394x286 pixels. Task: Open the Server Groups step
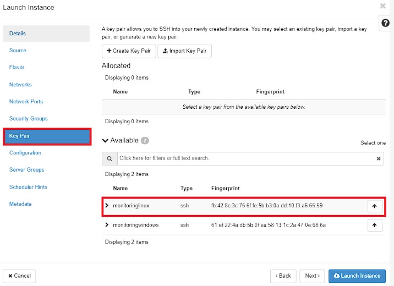coord(26,170)
